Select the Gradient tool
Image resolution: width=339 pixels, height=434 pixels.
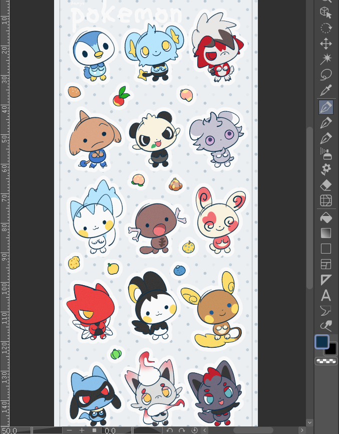(x=326, y=233)
